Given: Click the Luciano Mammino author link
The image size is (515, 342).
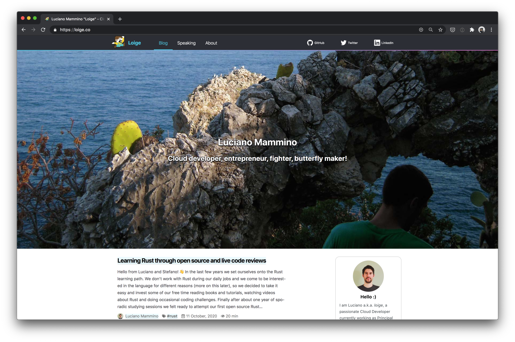Looking at the screenshot, I should click(142, 316).
